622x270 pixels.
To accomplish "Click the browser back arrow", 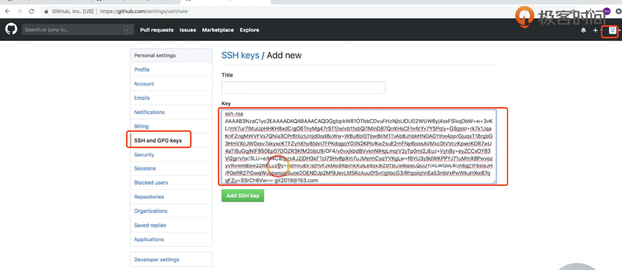I will pos(8,11).
